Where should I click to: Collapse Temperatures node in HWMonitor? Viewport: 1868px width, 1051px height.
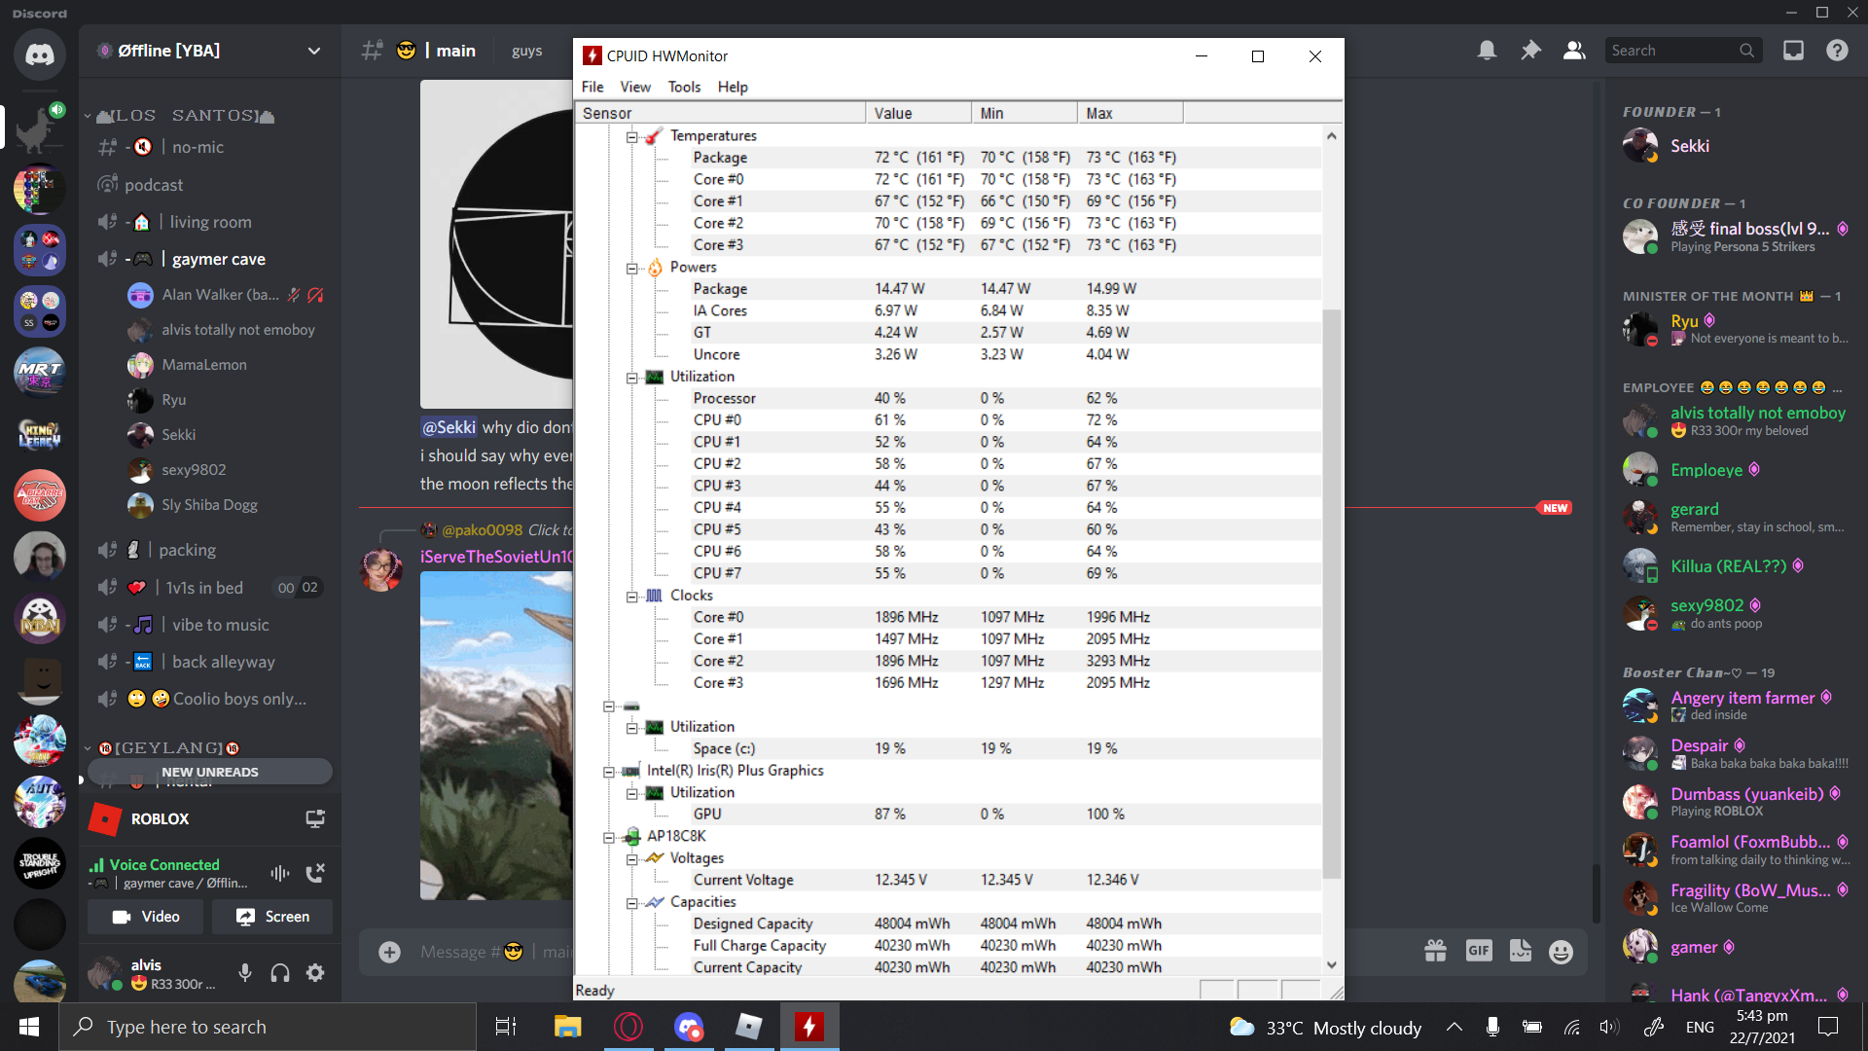point(631,136)
